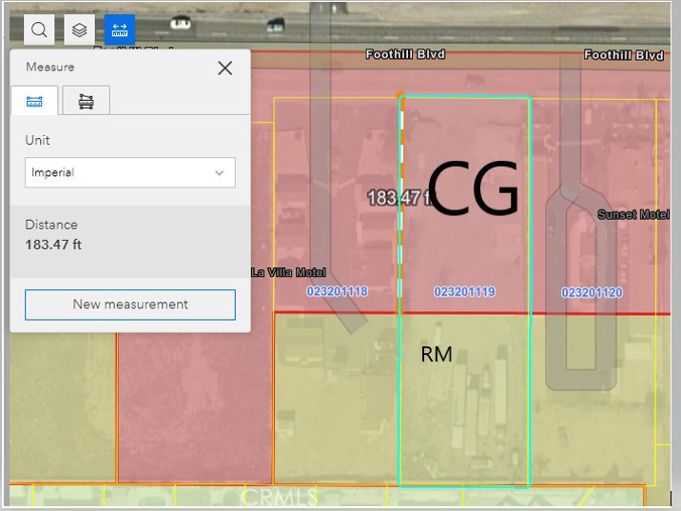
Task: Switch to the area measurement tab
Action: pyautogui.click(x=86, y=101)
